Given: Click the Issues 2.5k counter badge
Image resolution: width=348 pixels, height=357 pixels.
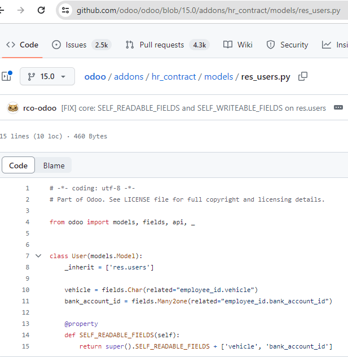Looking at the screenshot, I should [x=102, y=45].
